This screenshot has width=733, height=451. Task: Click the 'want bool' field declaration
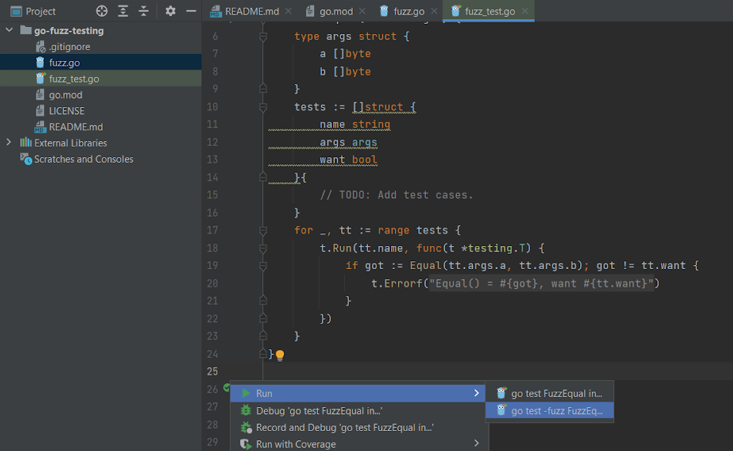pos(348,160)
